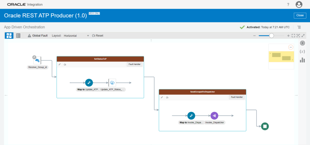Expand the Layout Horizontal dropdown
Image resolution: width=310 pixels, height=145 pixels.
point(76,36)
